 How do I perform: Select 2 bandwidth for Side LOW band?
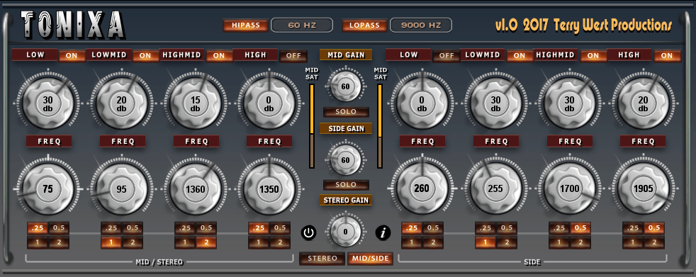[x=433, y=243]
